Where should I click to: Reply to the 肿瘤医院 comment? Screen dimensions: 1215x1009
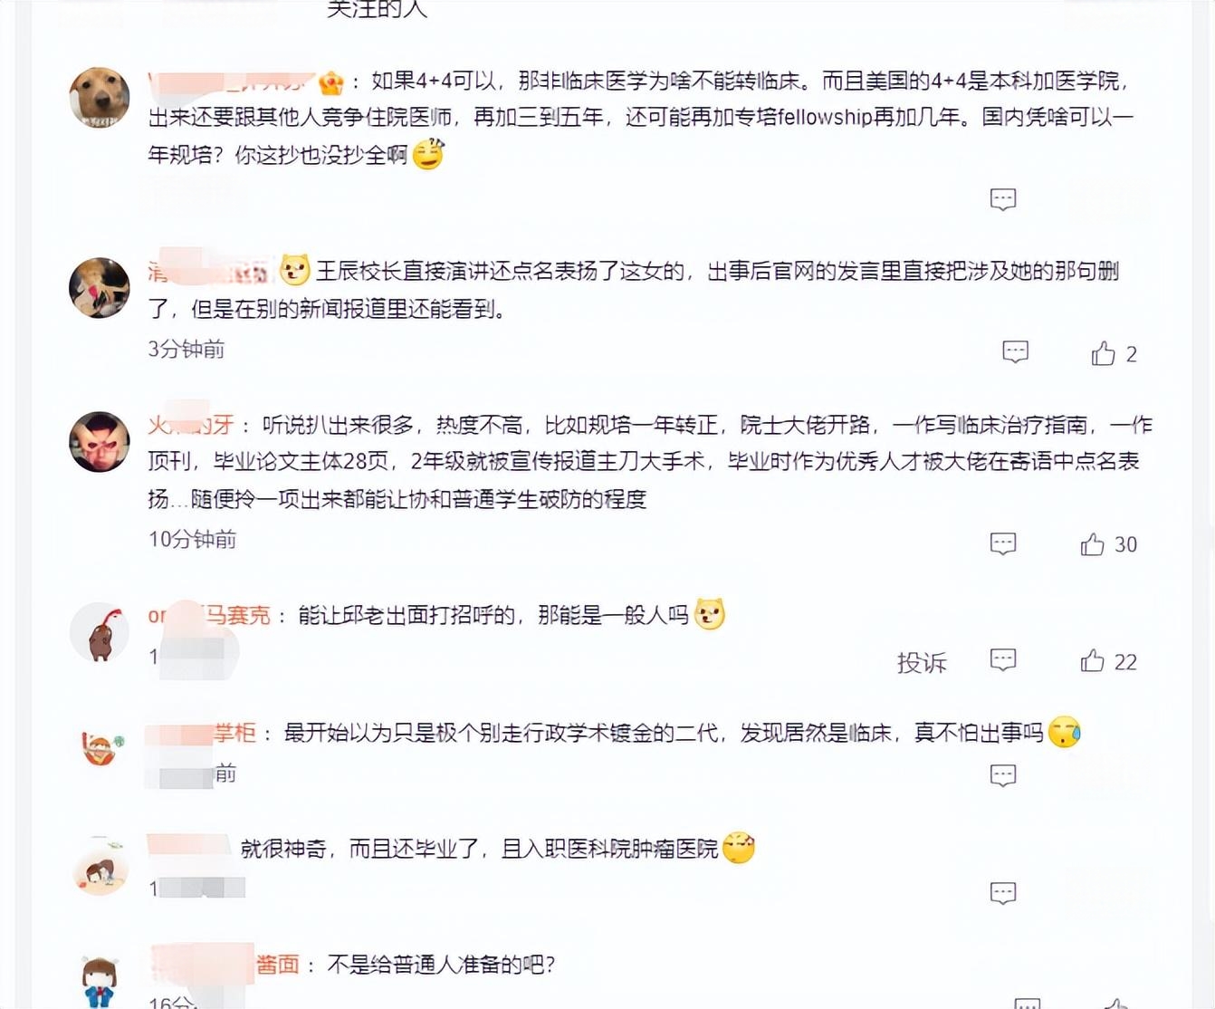(1002, 893)
